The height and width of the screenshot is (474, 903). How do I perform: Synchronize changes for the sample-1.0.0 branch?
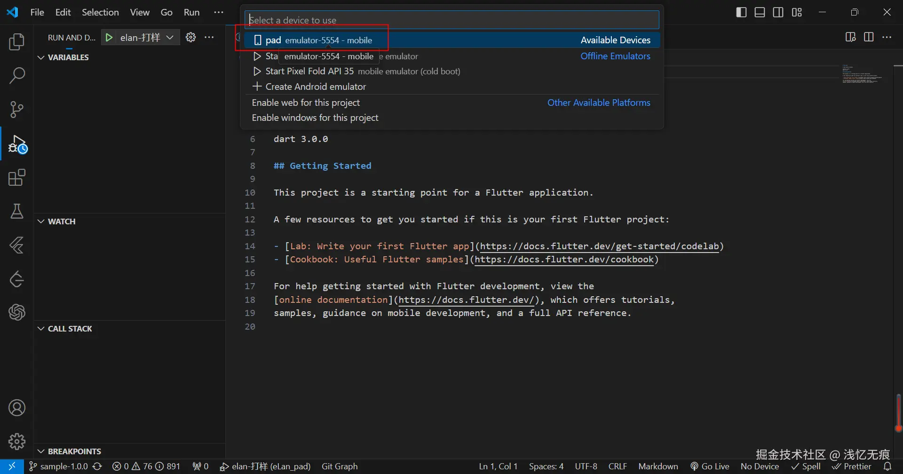pos(97,466)
